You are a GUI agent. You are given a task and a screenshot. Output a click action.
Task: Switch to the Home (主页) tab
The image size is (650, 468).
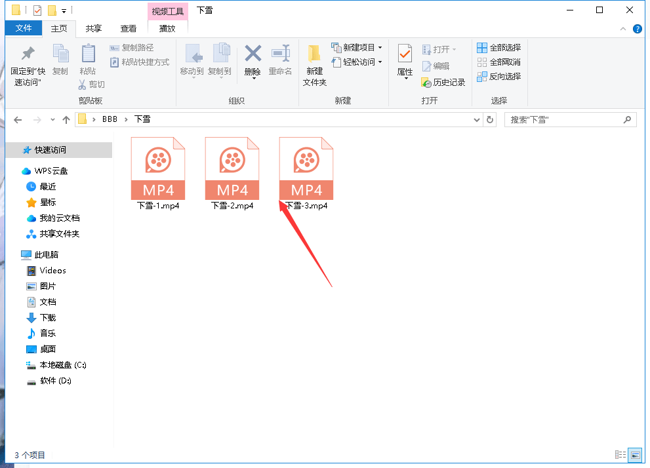(x=59, y=29)
